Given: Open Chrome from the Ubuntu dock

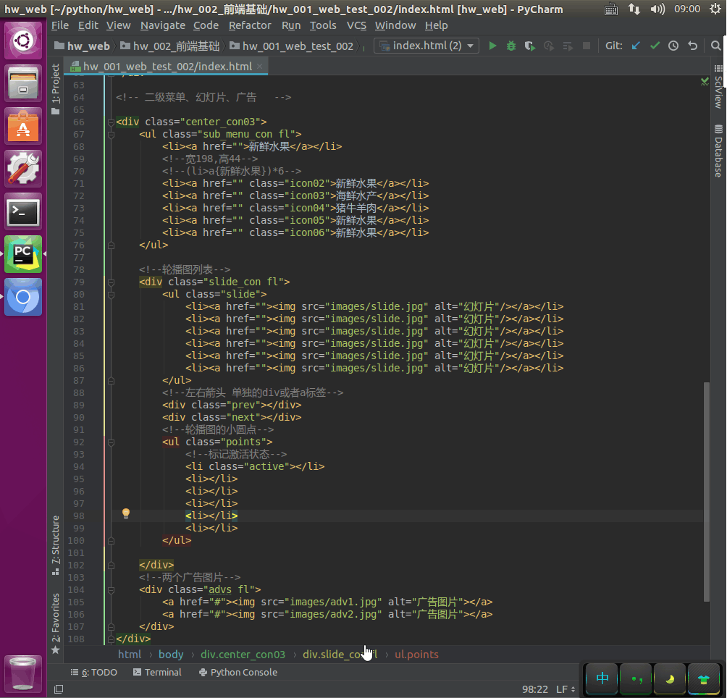Looking at the screenshot, I should [23, 297].
